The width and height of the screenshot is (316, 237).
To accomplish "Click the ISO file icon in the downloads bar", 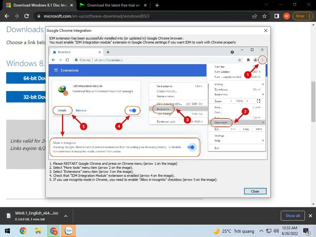I will 9,216.
